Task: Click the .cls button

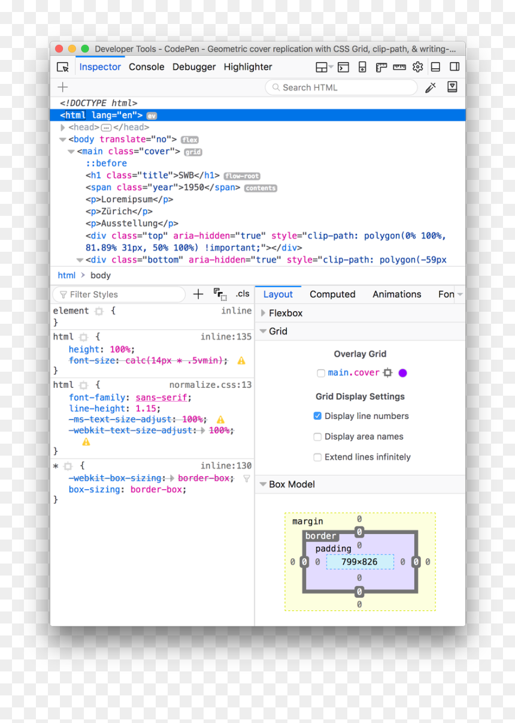Action: [x=243, y=294]
